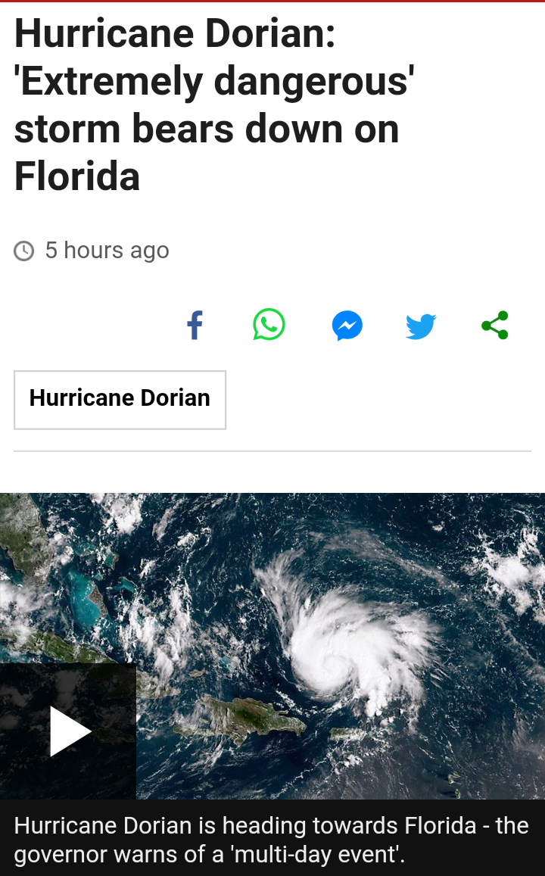
Task: Play the Hurricane Dorian video
Action: point(68,731)
